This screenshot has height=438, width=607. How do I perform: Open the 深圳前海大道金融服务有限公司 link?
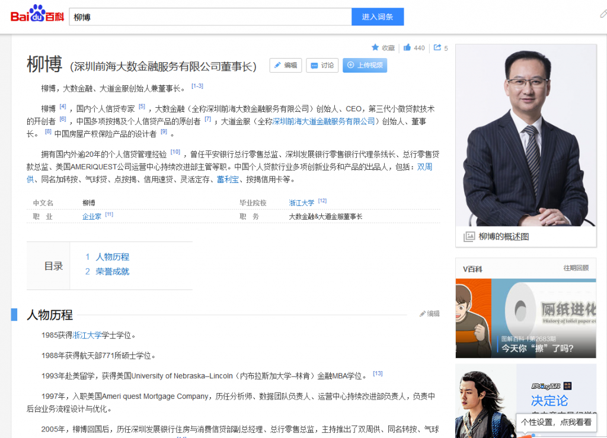pyautogui.click(x=324, y=121)
